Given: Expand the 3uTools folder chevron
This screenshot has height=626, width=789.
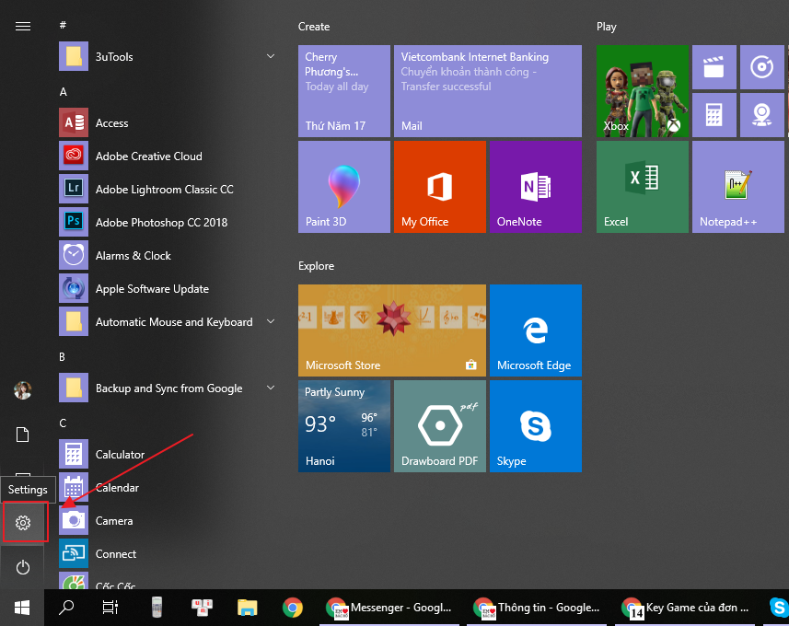Looking at the screenshot, I should click(270, 56).
